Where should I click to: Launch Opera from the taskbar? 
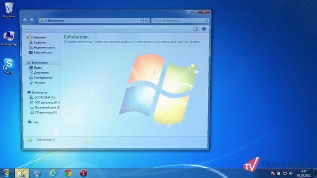(83, 173)
